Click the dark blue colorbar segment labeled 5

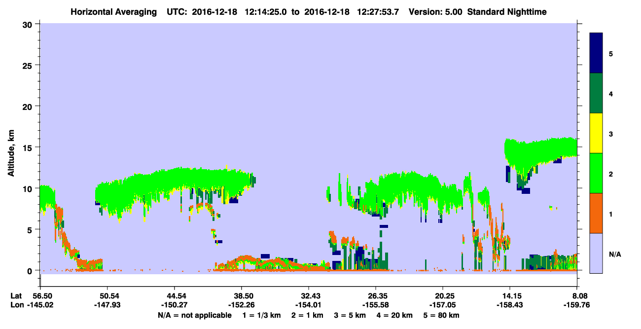click(596, 53)
